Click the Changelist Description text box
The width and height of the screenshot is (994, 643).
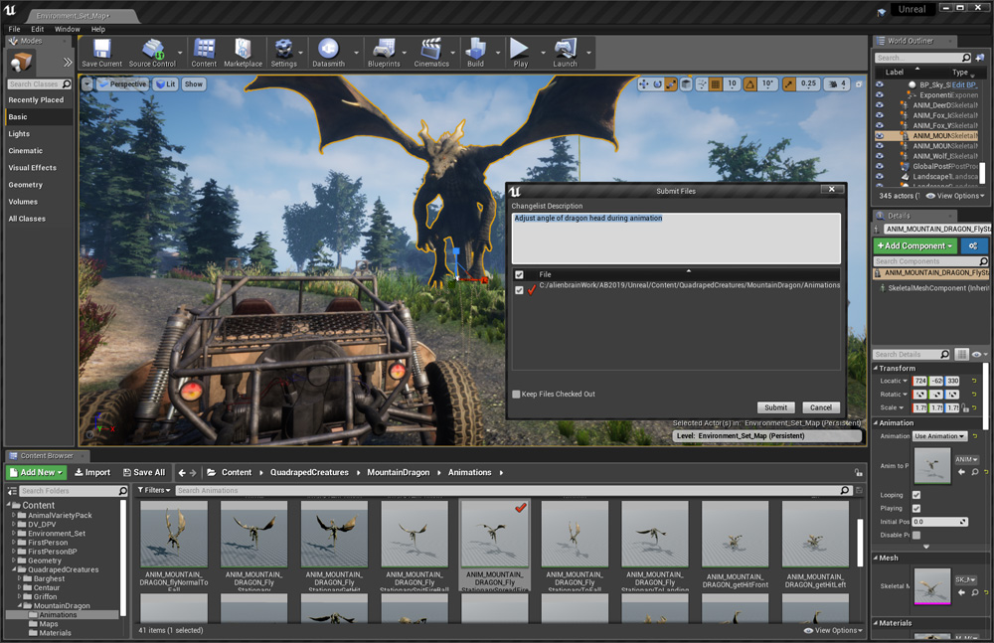(x=676, y=239)
